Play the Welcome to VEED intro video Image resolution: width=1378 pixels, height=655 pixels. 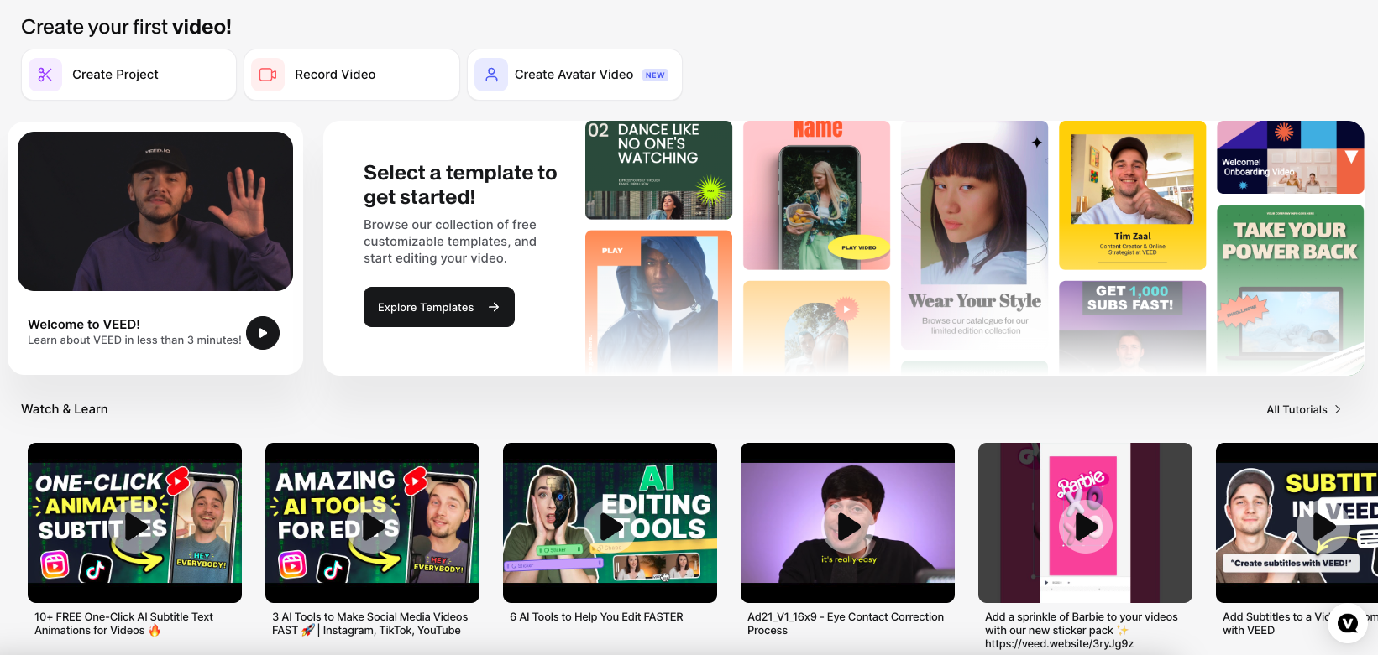263,333
